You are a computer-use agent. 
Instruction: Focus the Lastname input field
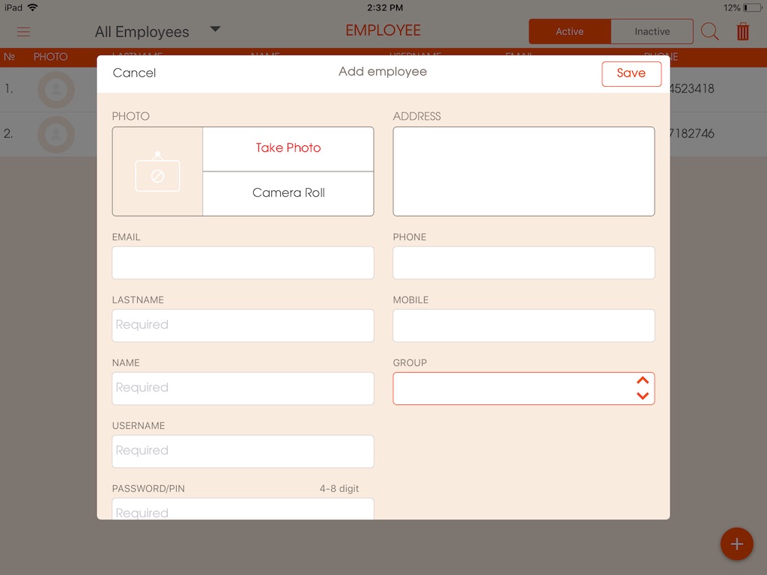coord(243,326)
